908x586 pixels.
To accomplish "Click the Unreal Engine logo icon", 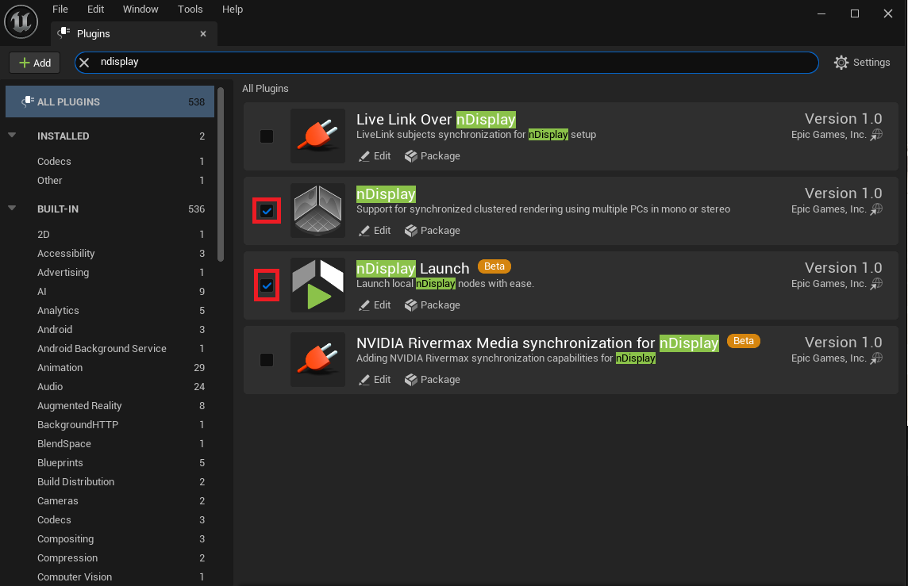I will click(21, 22).
